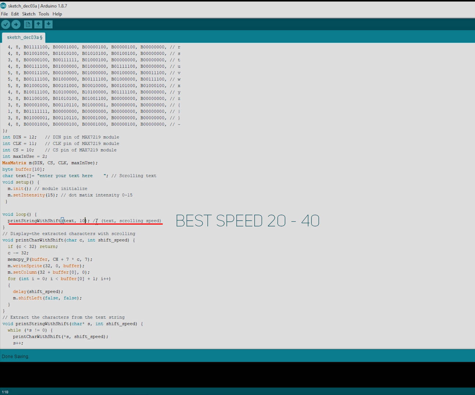Screen dimensions: 475x395
Task: Click inside the 'enter your text here' string
Action: 66,176
